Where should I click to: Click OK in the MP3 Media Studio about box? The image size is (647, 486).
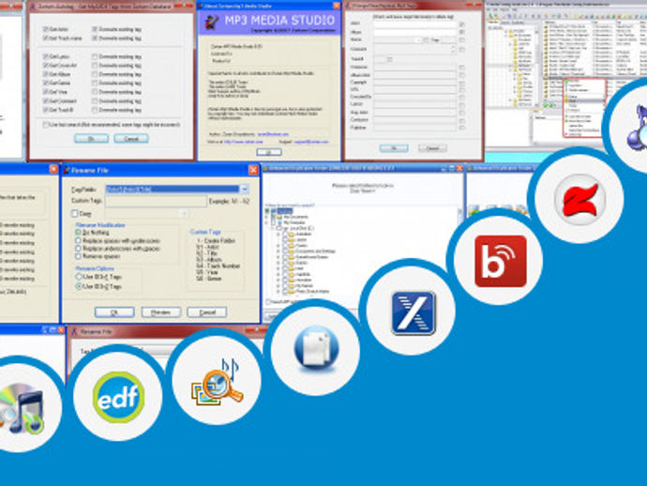coord(269,152)
